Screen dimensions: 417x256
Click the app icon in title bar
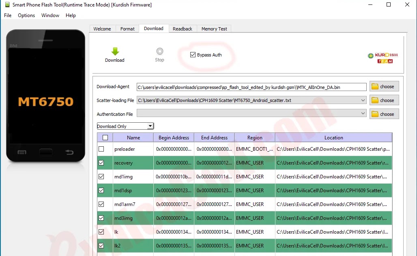click(6, 5)
